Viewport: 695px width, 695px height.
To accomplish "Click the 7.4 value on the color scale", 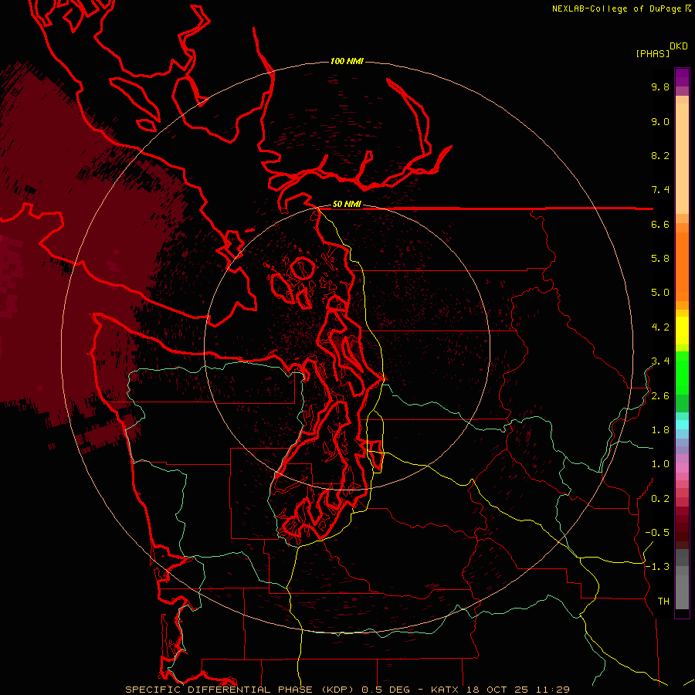I will (x=660, y=190).
